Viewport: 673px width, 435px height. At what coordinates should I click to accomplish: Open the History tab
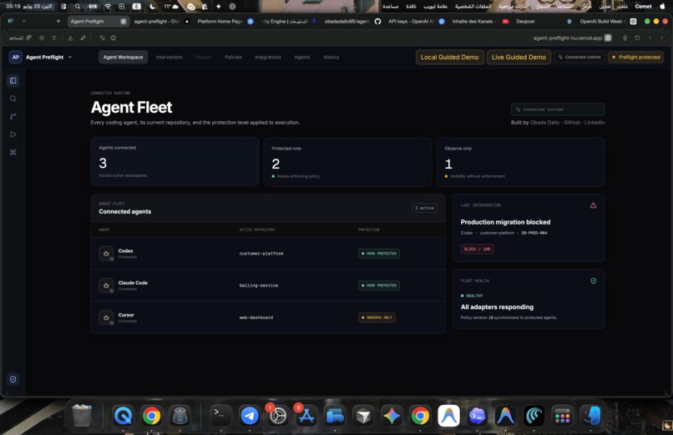331,57
